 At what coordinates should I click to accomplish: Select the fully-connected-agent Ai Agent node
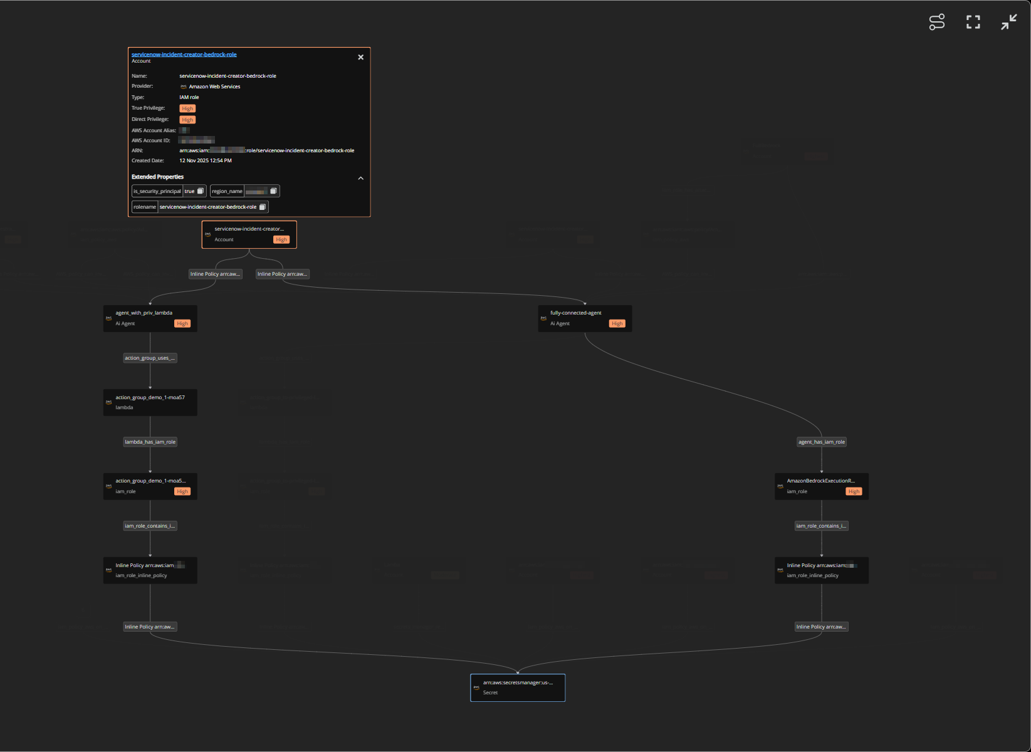click(585, 318)
